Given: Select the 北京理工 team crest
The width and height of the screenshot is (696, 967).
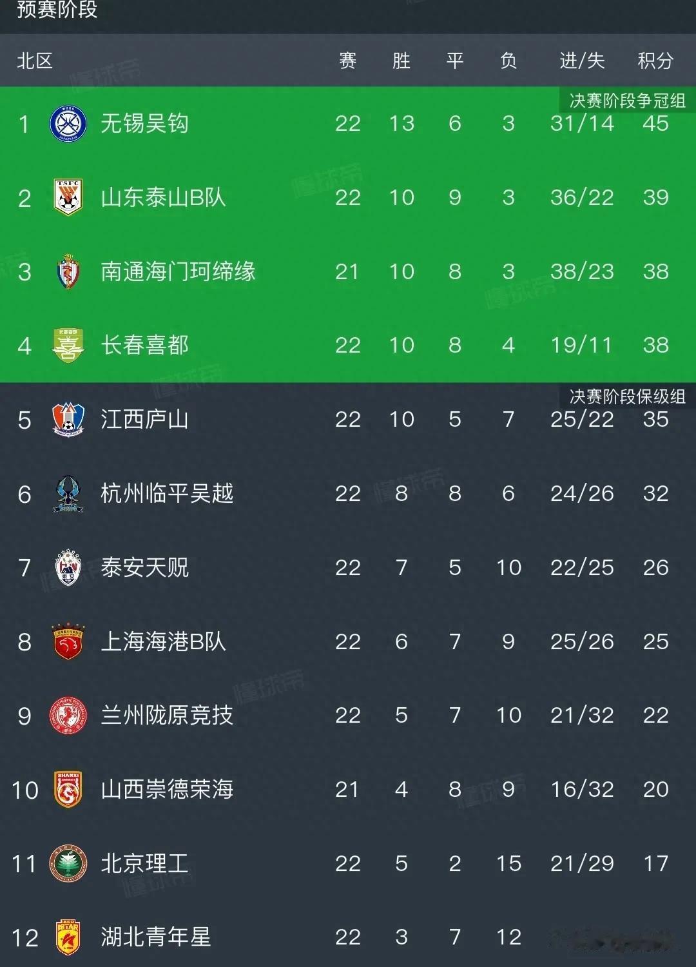Looking at the screenshot, I should tap(68, 864).
